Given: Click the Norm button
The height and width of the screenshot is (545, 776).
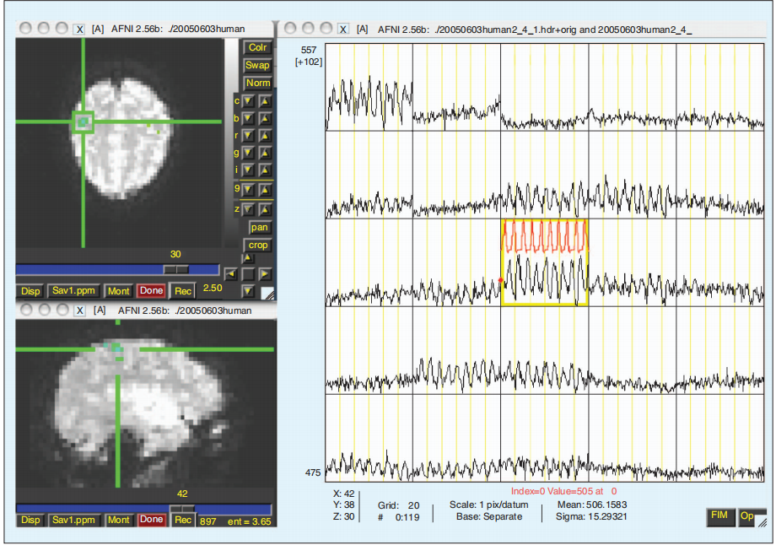Looking at the screenshot, I should (x=257, y=83).
